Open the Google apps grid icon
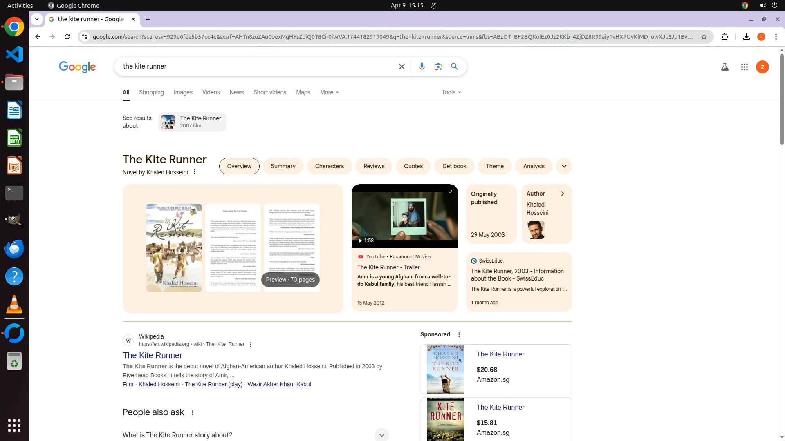This screenshot has height=441, width=785. tap(744, 67)
